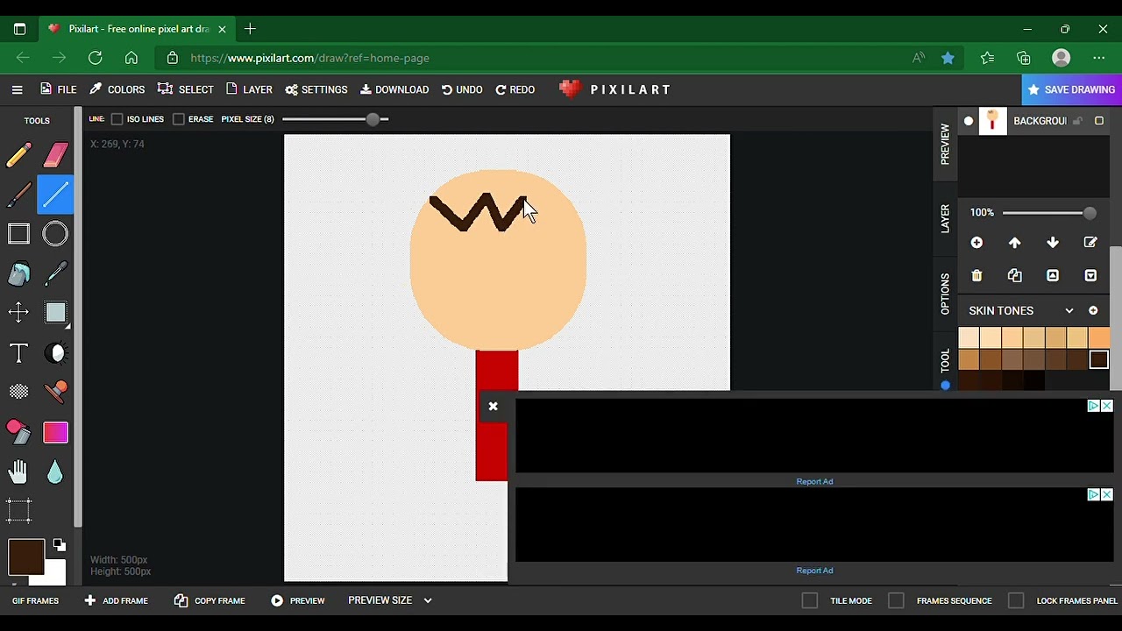Expand the Skin Tones palette dropdown
Screen dimensions: 1122x631
(x=1069, y=310)
